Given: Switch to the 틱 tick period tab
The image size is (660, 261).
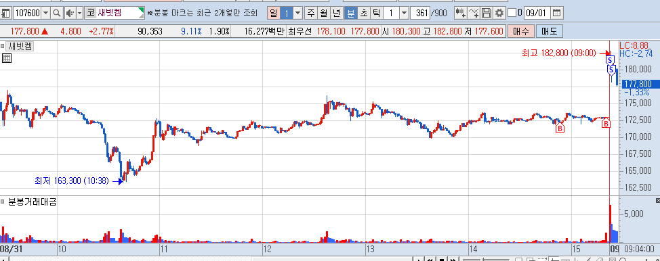Looking at the screenshot, I should coord(376,13).
